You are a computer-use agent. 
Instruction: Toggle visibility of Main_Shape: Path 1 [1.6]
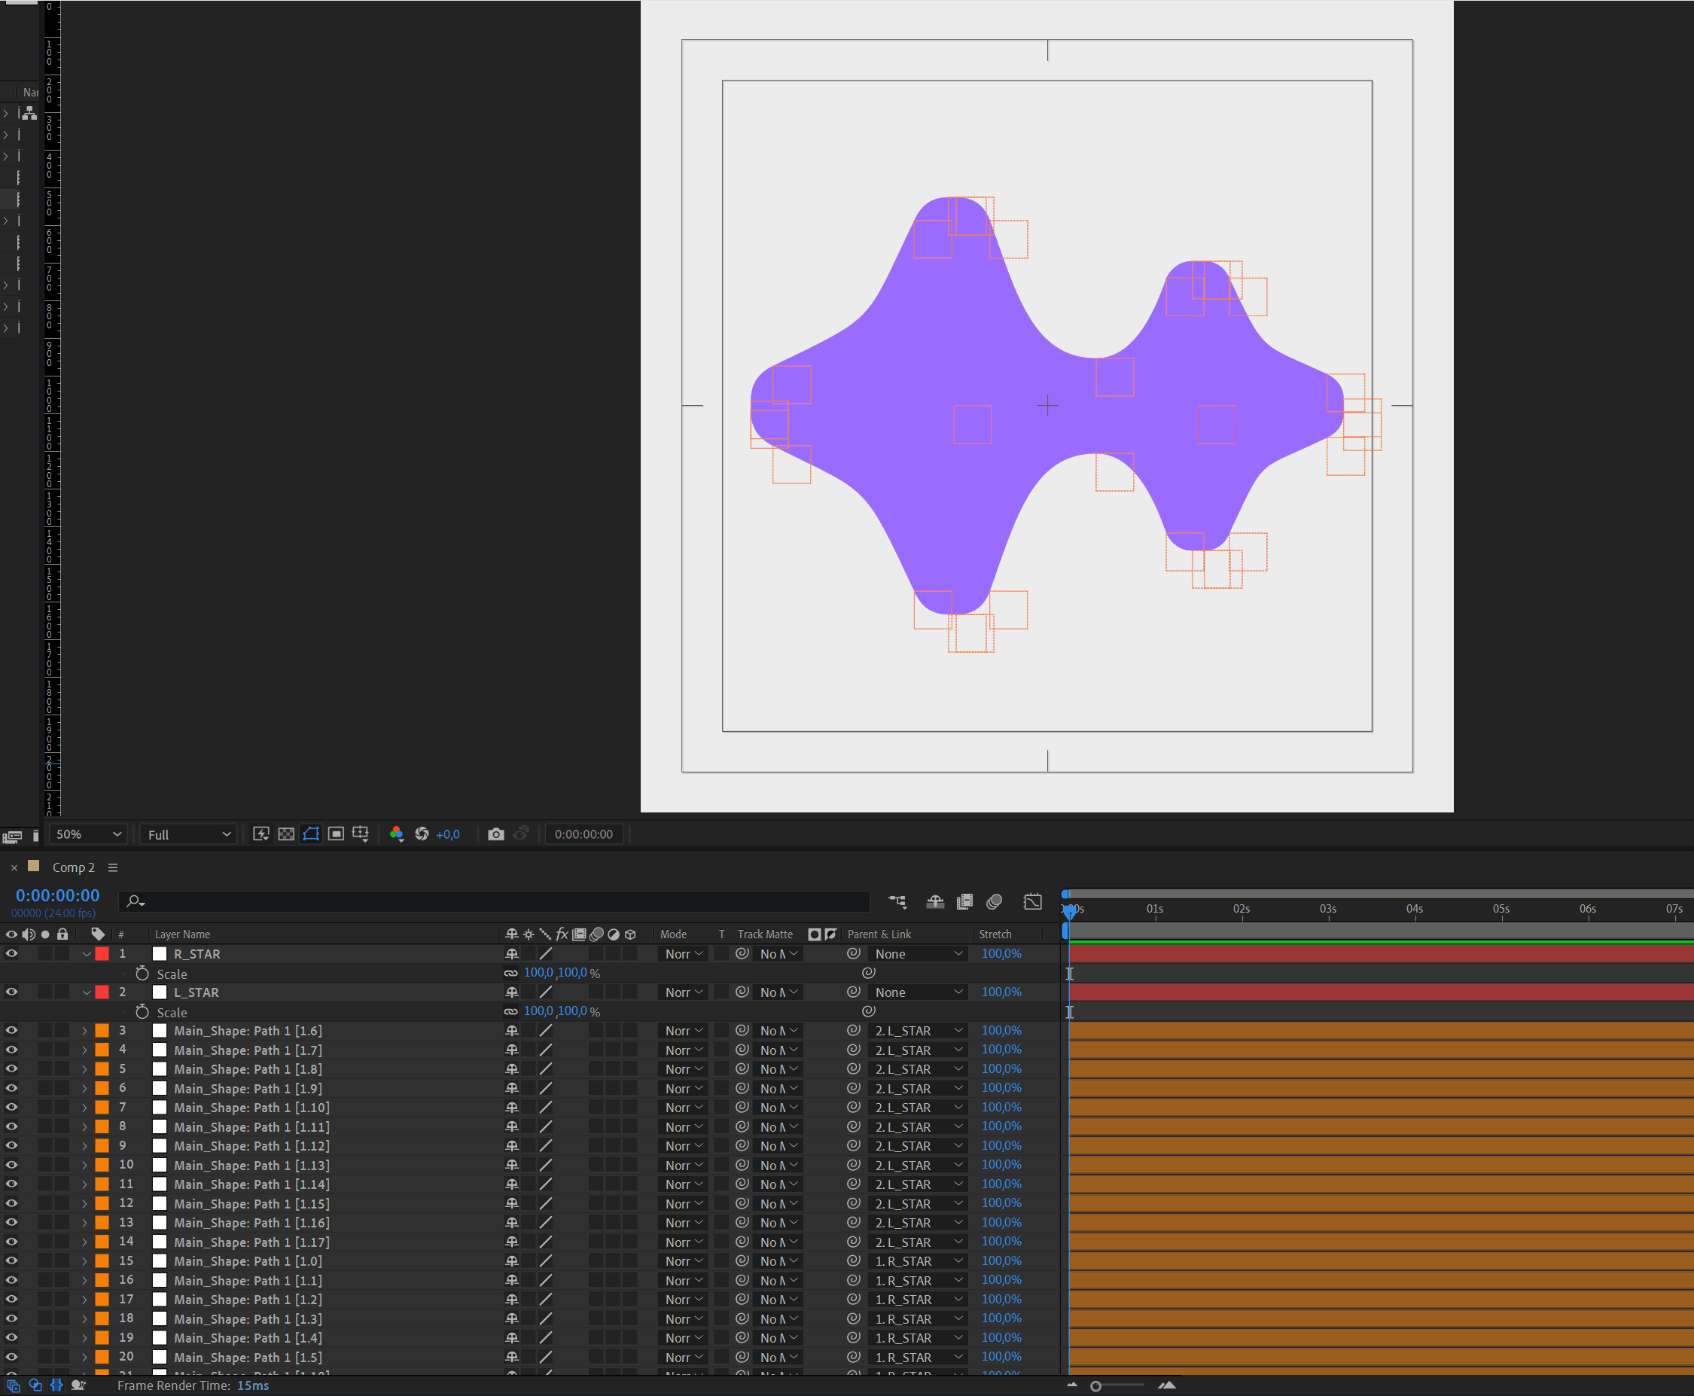(11, 1030)
